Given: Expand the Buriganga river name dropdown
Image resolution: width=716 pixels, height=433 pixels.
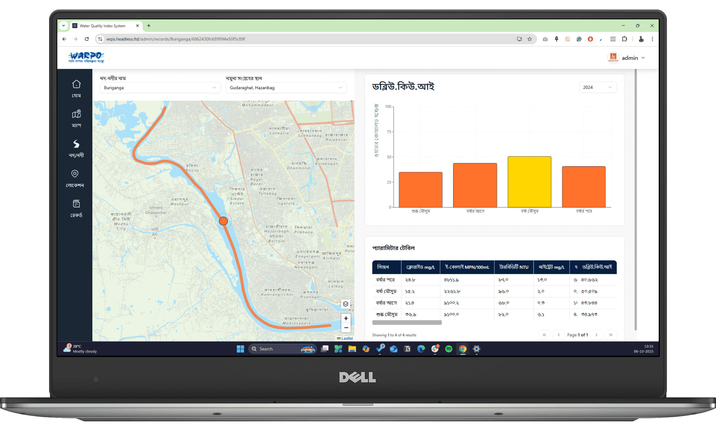Looking at the screenshot, I should (160, 88).
